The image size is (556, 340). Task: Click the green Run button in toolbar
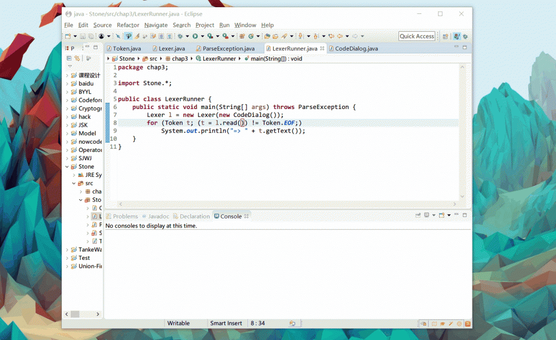tap(195, 36)
